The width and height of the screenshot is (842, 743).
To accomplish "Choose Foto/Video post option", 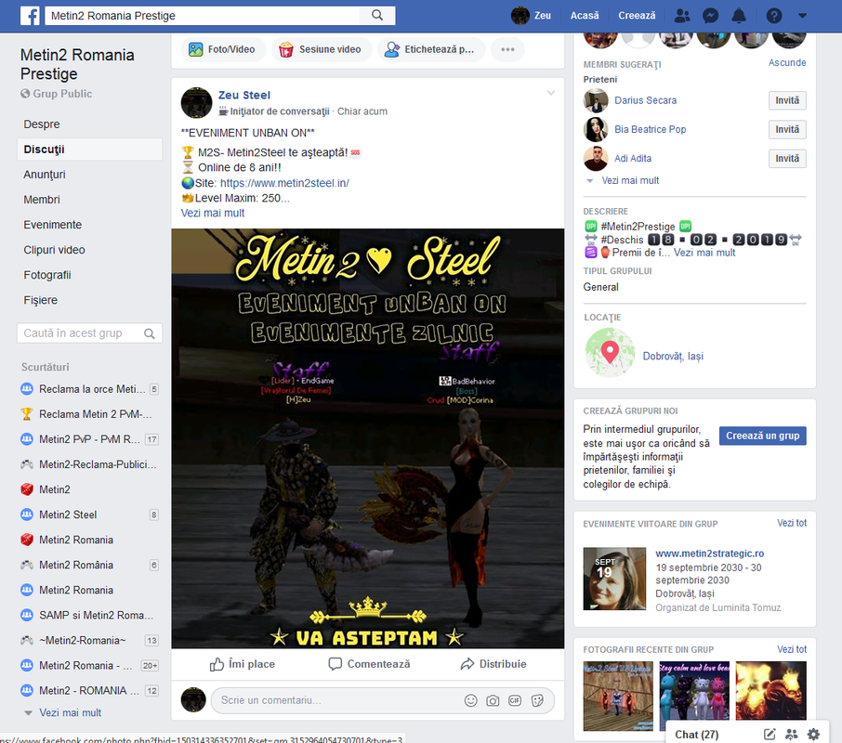I will 222,49.
